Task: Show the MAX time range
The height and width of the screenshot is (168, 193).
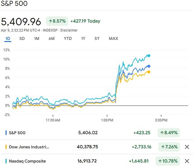Action: tap(113, 38)
